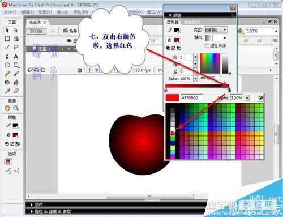Insert a layer folder
Viewport: 283px width, 217px height.
point(43,70)
